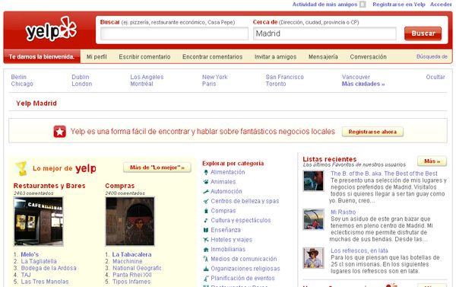Click the Organizaciones religiosas icon

coord(206,269)
